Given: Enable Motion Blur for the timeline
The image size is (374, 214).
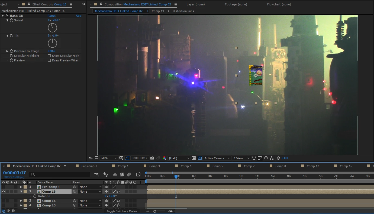Looking at the screenshot, I should coord(129,175).
